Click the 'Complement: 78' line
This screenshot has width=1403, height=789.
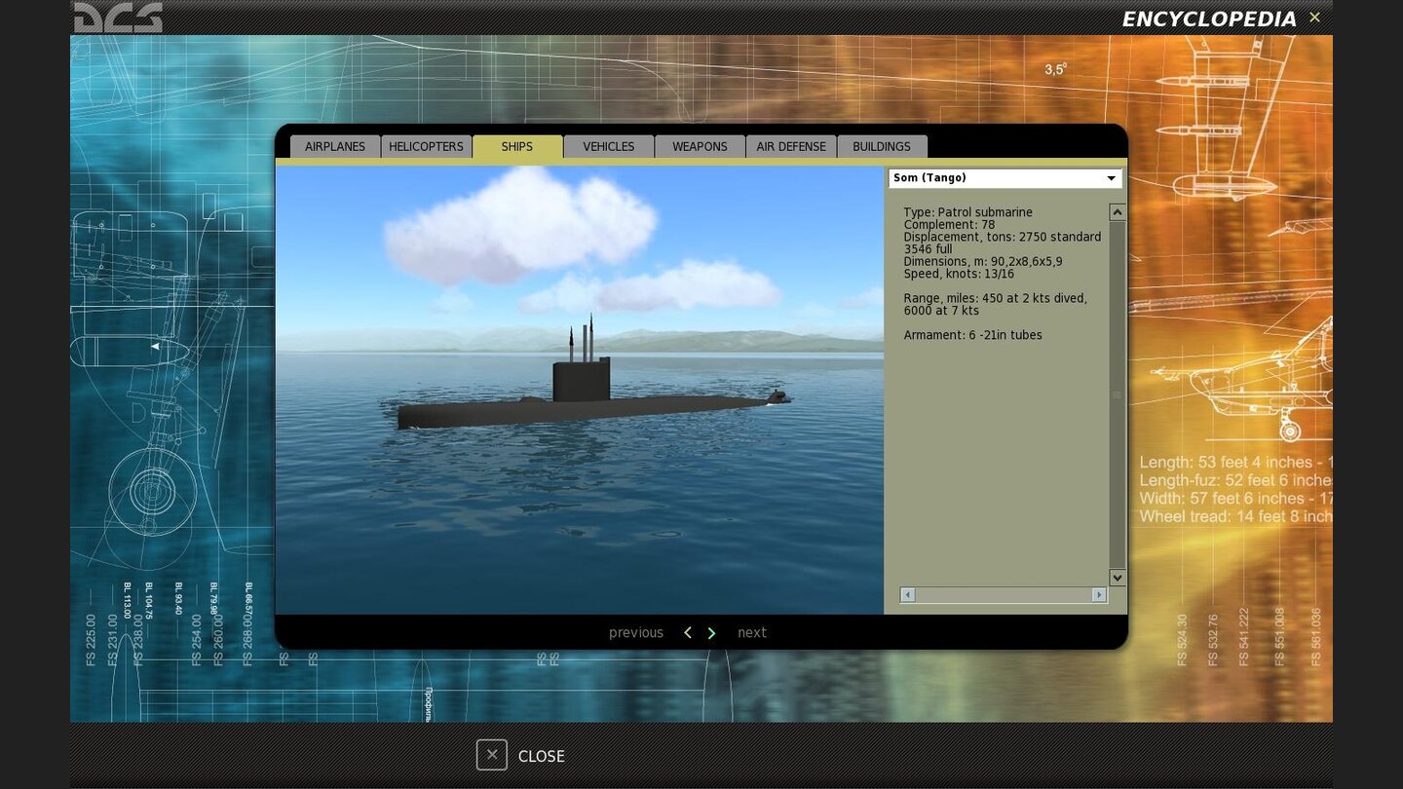pyautogui.click(x=949, y=225)
